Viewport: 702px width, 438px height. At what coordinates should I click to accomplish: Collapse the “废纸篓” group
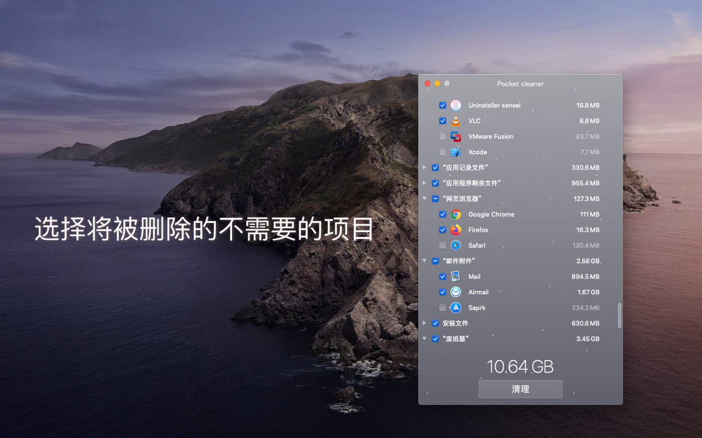tap(425, 339)
